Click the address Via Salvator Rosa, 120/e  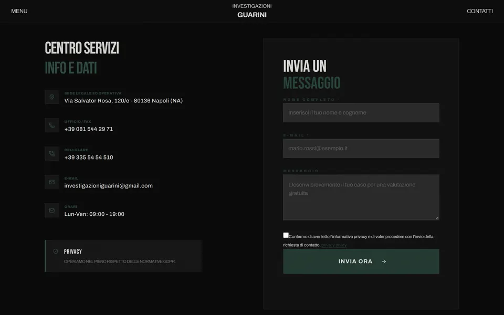point(123,101)
